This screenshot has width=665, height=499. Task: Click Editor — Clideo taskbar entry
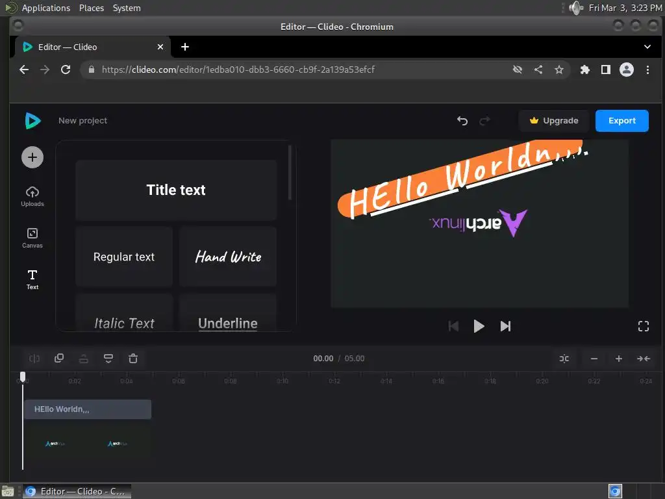tap(77, 491)
